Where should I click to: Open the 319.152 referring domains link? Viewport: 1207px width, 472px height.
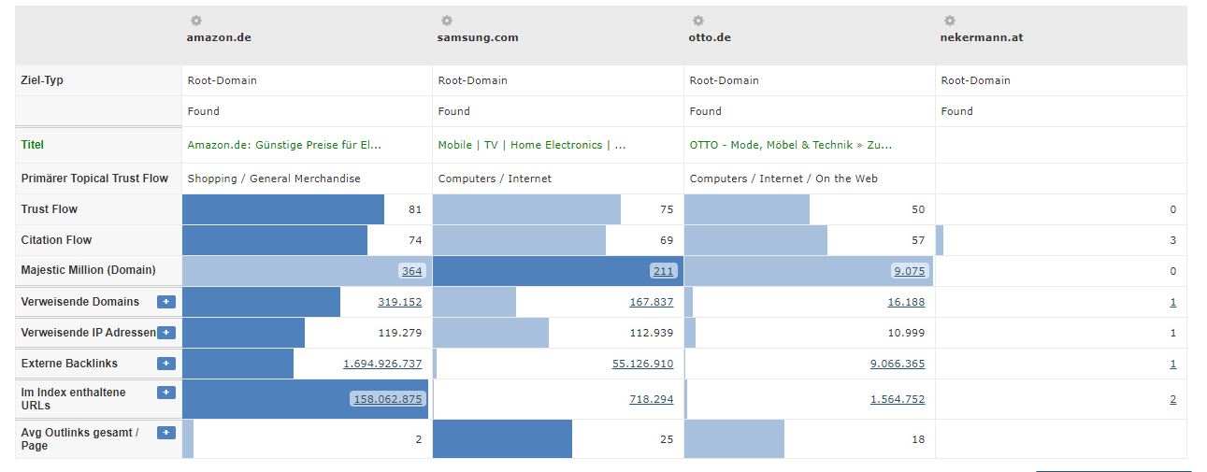400,302
